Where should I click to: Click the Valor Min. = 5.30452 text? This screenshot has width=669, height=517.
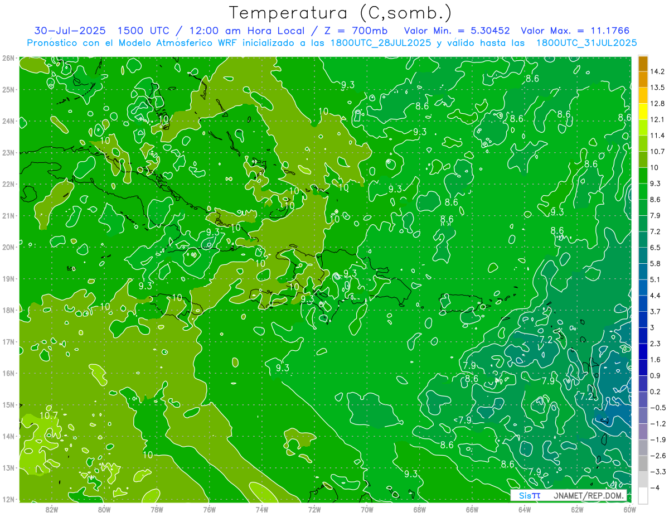pos(457,31)
